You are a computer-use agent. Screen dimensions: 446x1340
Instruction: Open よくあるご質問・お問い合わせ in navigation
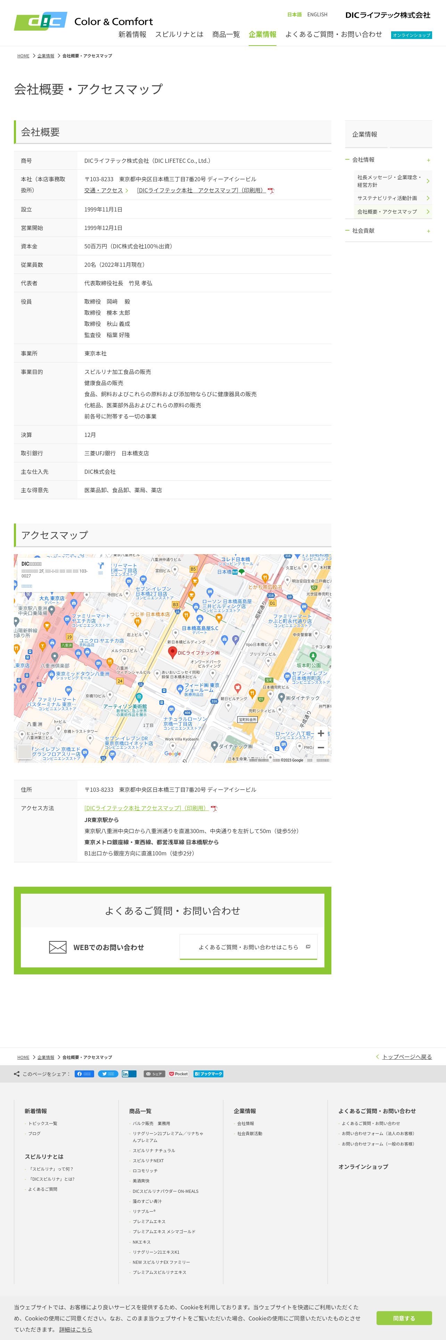(333, 34)
